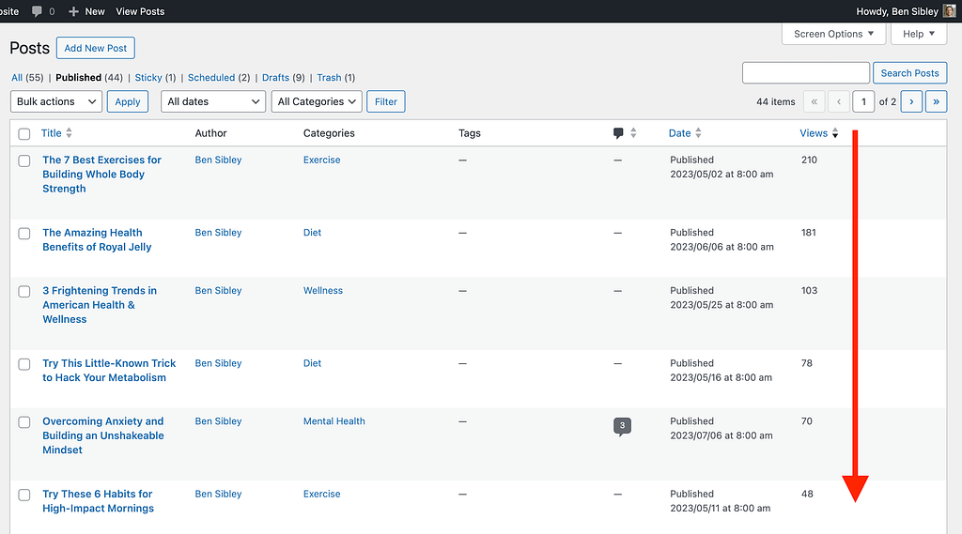Image resolution: width=962 pixels, height=534 pixels.
Task: Switch to the Drafts posts filter
Action: [x=275, y=78]
